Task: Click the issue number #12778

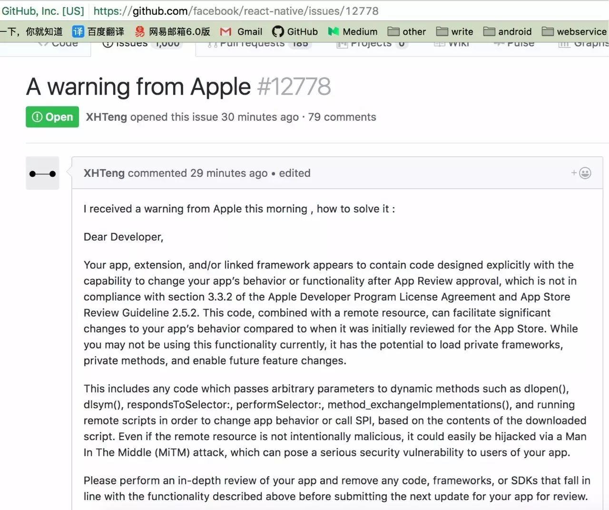Action: (x=294, y=87)
